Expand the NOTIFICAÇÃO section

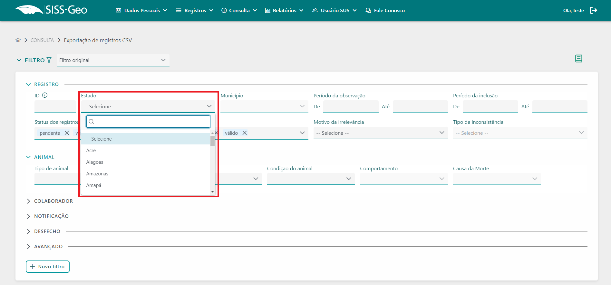pos(28,216)
